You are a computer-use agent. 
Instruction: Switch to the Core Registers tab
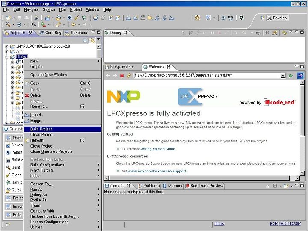tap(51, 33)
